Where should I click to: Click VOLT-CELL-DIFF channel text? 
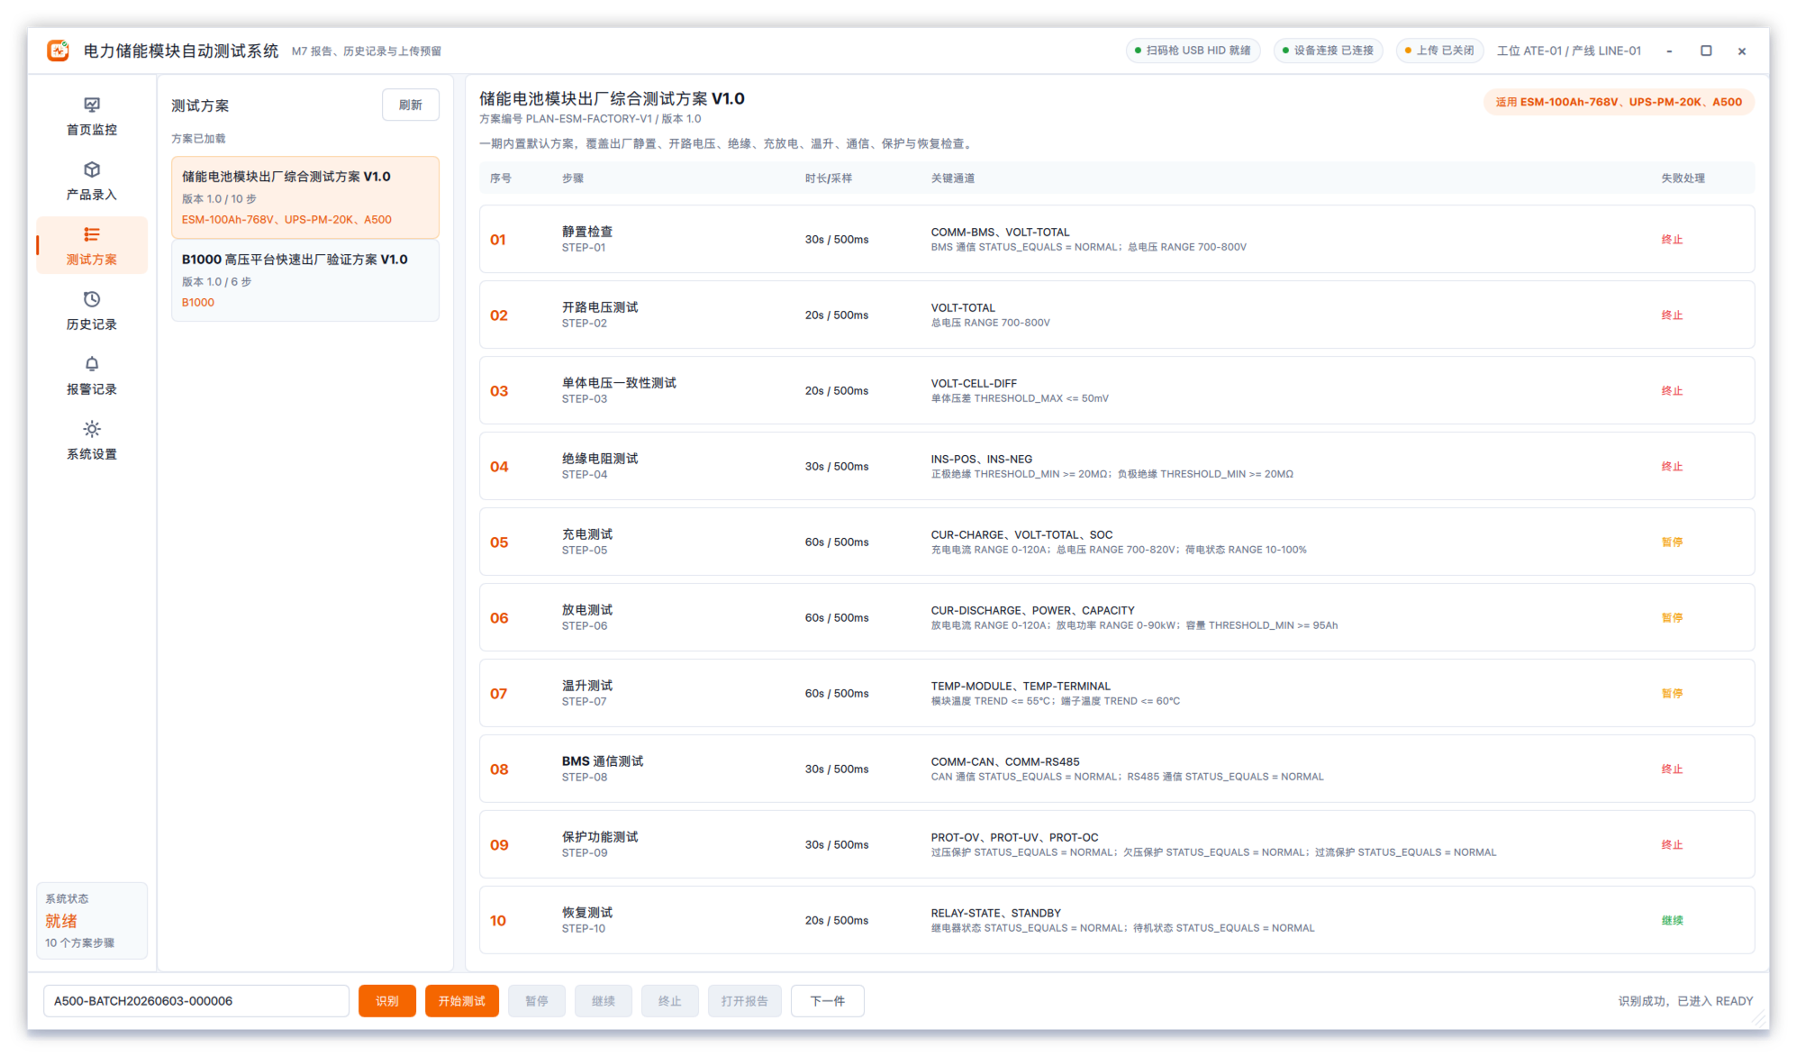974,384
